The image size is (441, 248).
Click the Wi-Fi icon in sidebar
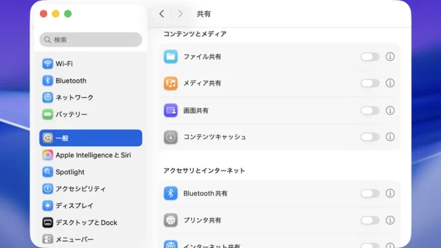click(x=47, y=64)
